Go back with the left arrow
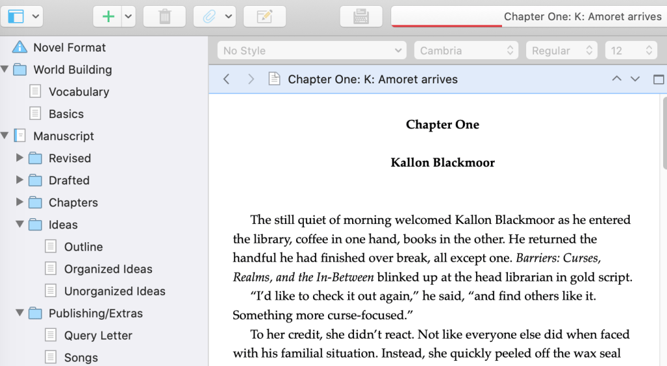Image resolution: width=667 pixels, height=366 pixels. point(226,79)
